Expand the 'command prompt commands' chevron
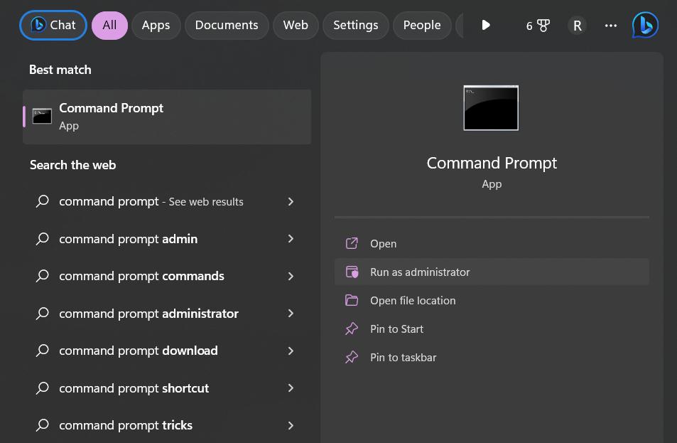This screenshot has height=443, width=677. click(291, 277)
